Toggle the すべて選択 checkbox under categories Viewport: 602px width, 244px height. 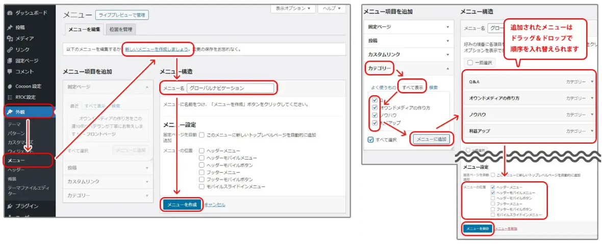click(370, 140)
